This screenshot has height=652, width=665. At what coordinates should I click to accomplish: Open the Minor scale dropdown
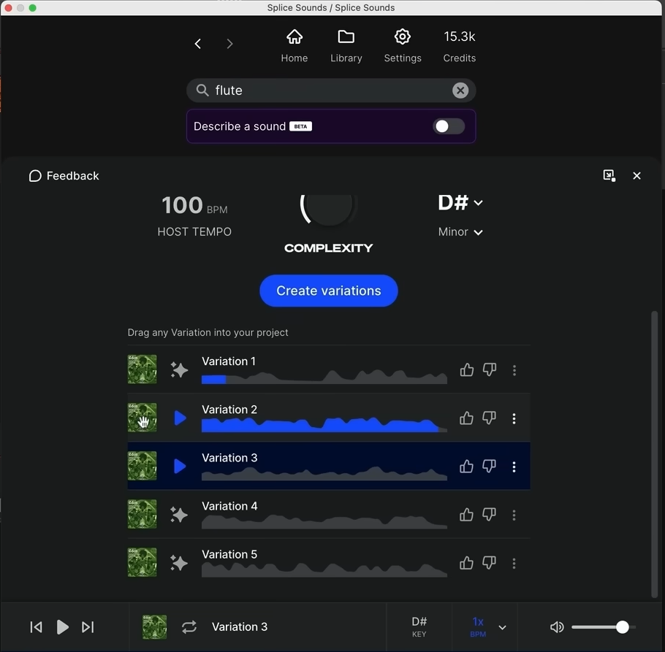tap(460, 231)
